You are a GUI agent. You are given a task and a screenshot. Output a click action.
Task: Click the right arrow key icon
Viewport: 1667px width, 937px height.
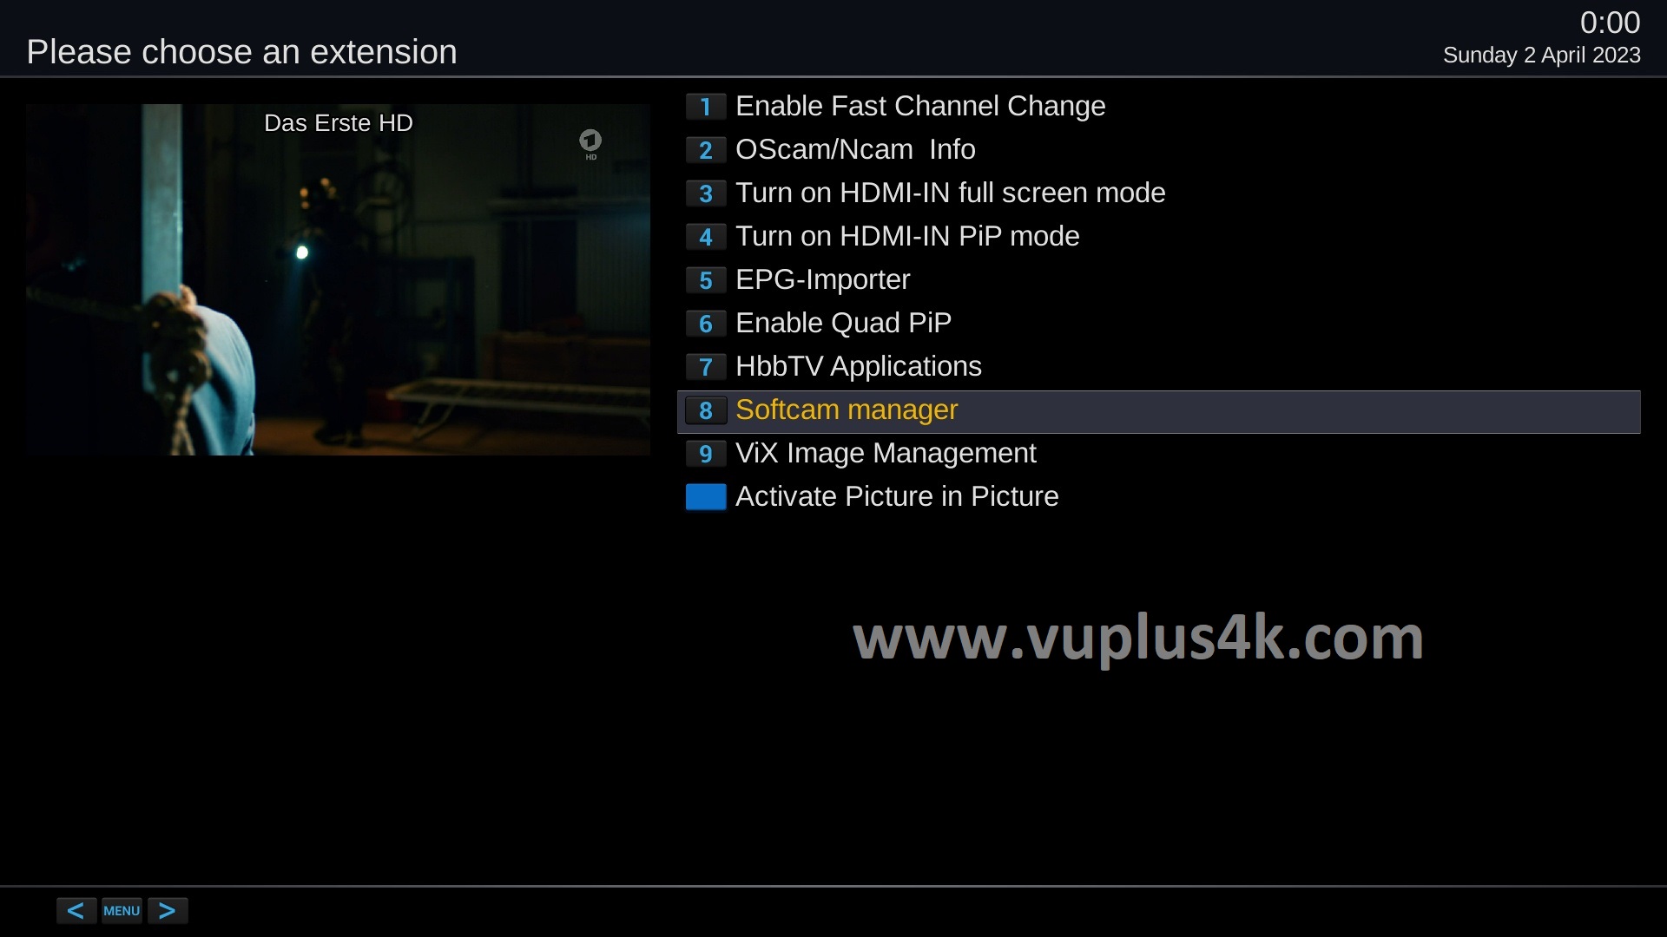tap(168, 911)
